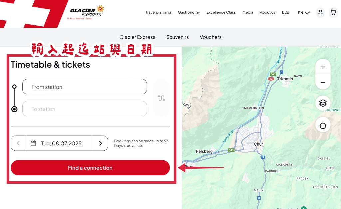The height and width of the screenshot is (209, 341).
Task: Open date picker showing Tue, 08.07.2025
Action: point(59,143)
